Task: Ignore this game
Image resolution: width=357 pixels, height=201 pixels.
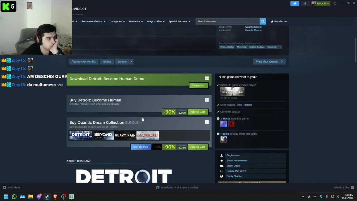Action: [x=122, y=61]
